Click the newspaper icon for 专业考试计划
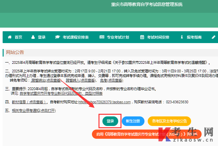Image resolution: width=218 pixels, height=146 pixels. pyautogui.click(x=102, y=37)
